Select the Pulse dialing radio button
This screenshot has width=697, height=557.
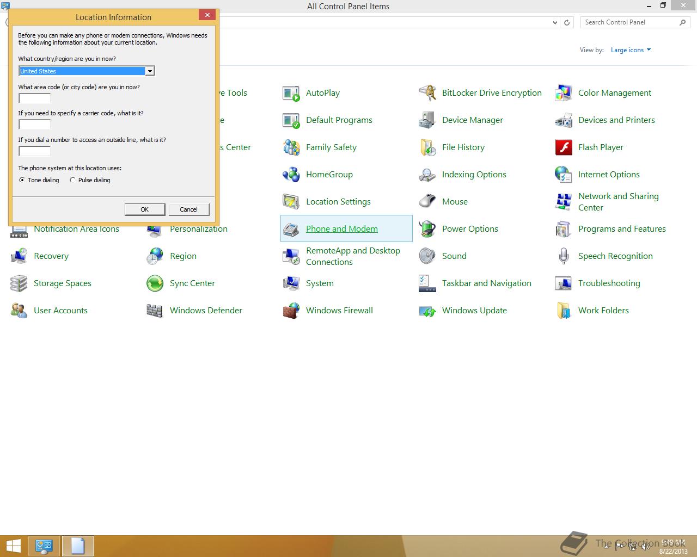coord(72,180)
